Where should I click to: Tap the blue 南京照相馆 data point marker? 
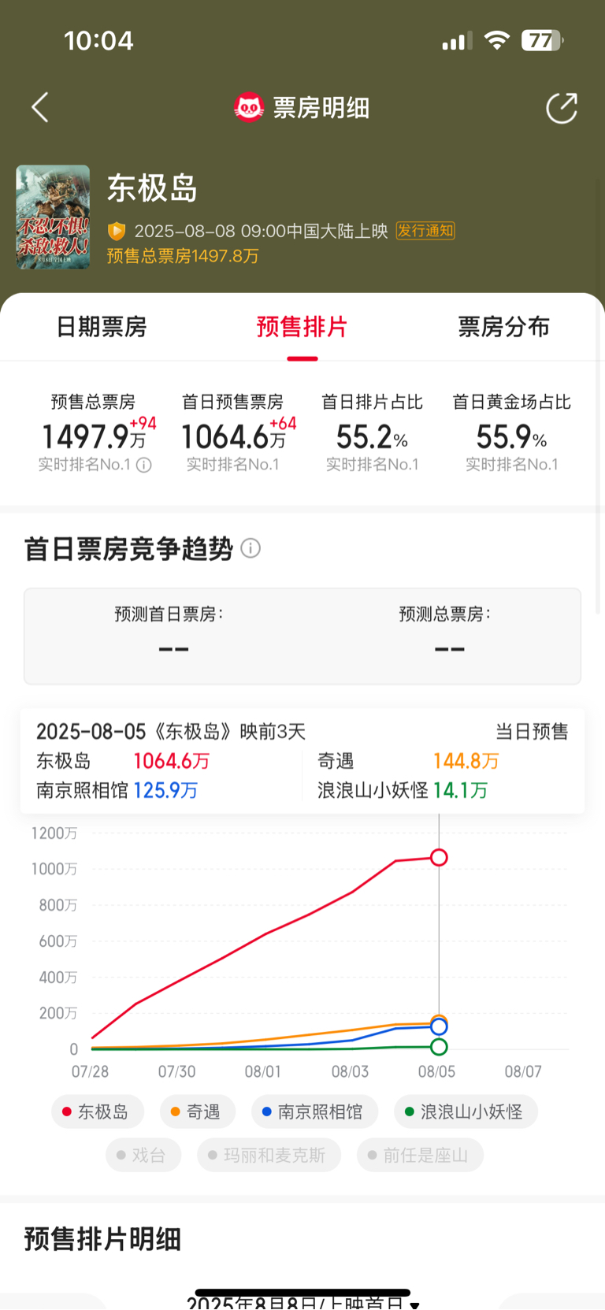tap(439, 1026)
